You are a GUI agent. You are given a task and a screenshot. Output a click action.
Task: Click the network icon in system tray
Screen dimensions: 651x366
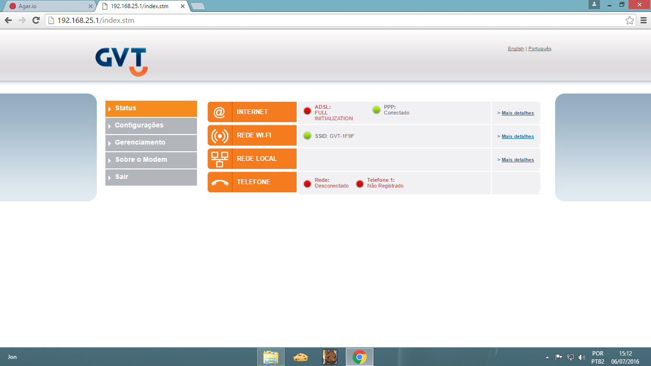click(570, 357)
